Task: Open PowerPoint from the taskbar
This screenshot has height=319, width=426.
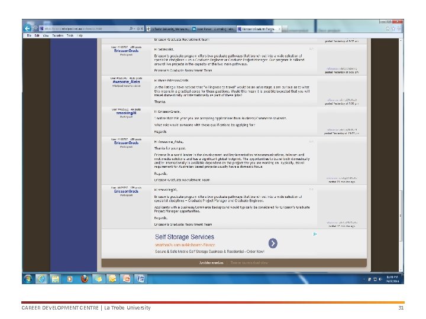Action: coord(127,279)
